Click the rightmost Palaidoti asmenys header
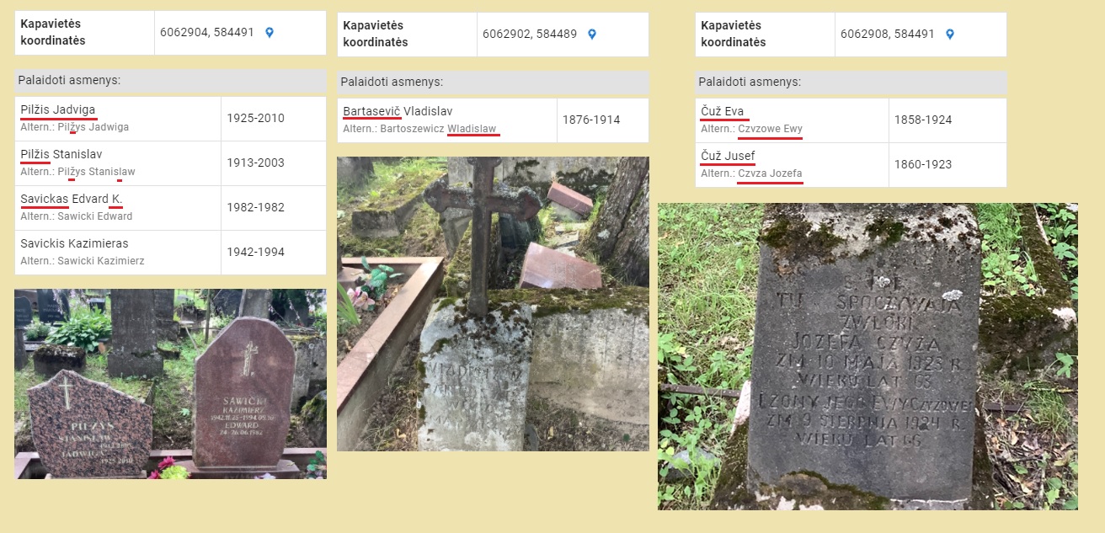This screenshot has width=1105, height=533. 851,83
